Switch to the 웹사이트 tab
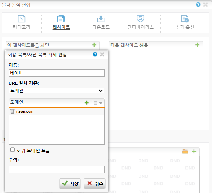212x193 pixels. coord(61,22)
